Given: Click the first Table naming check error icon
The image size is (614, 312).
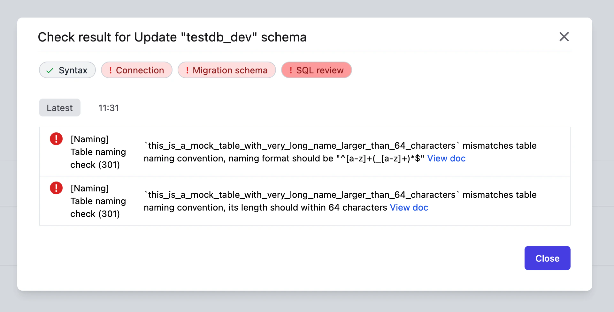Looking at the screenshot, I should click(56, 139).
